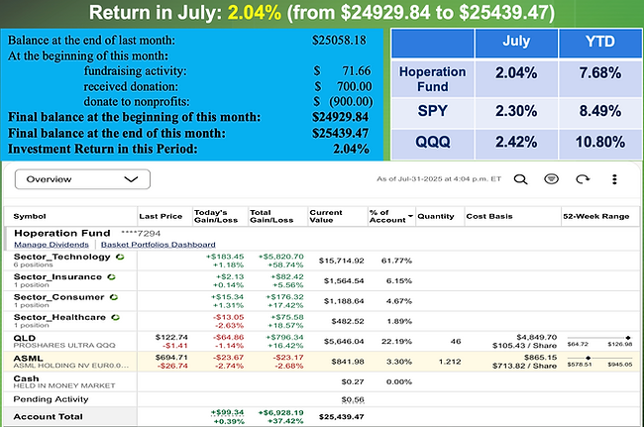Click SPY July value 2.30%

click(x=516, y=111)
